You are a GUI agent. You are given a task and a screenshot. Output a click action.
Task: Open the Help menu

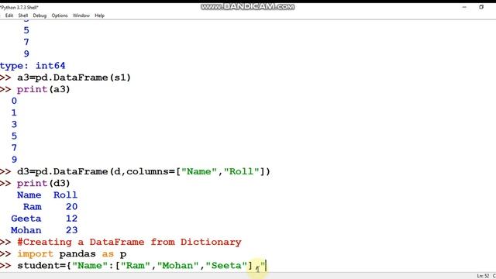(x=99, y=15)
